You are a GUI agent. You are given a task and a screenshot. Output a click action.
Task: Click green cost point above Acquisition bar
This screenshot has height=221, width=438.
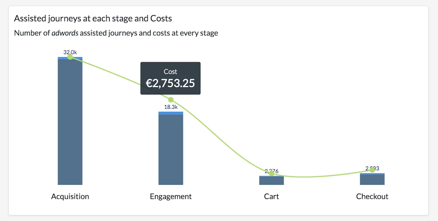pos(70,57)
